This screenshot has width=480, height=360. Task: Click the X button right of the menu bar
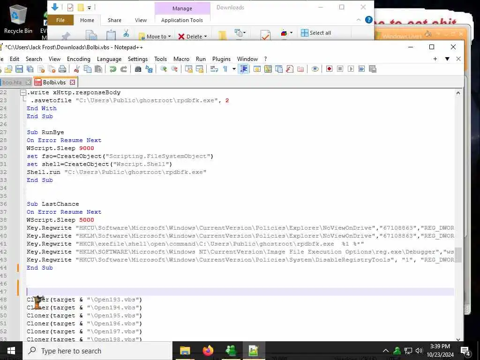pos(458,59)
